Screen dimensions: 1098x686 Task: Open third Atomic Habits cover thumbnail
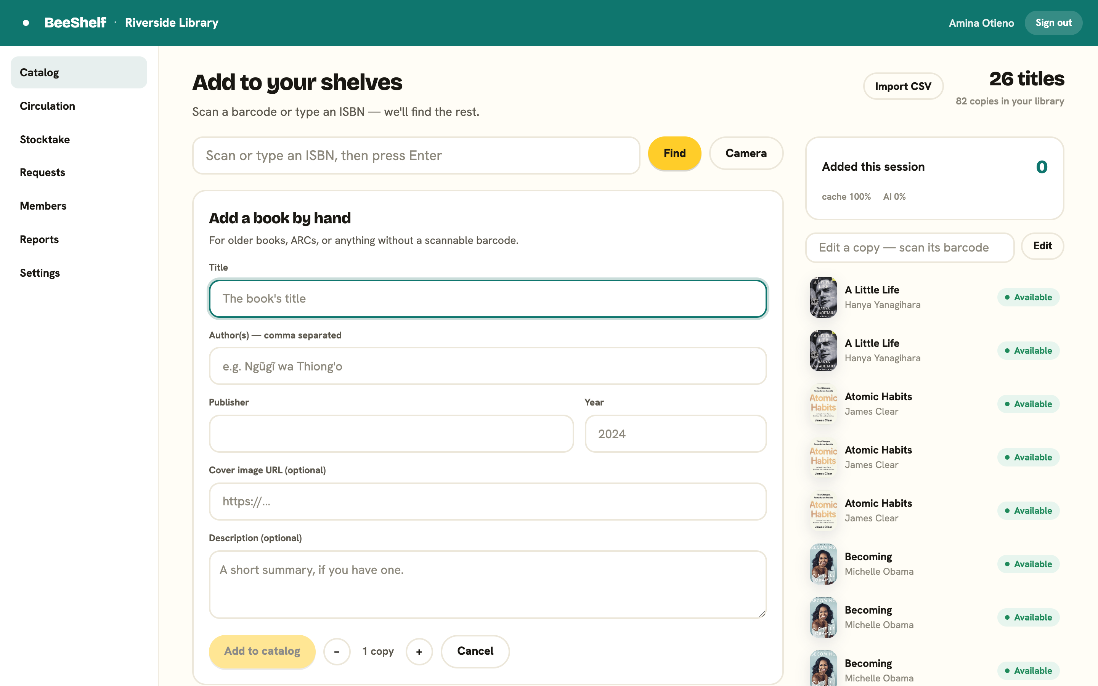pos(823,510)
